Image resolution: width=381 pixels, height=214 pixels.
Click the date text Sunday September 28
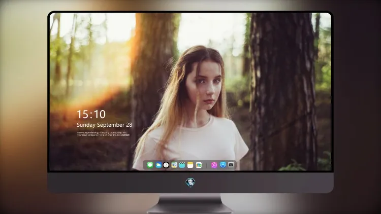(105, 125)
